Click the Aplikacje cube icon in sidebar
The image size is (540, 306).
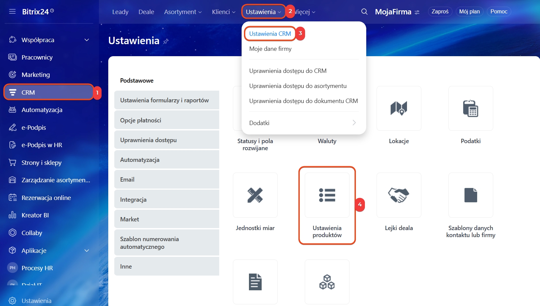pyautogui.click(x=13, y=250)
